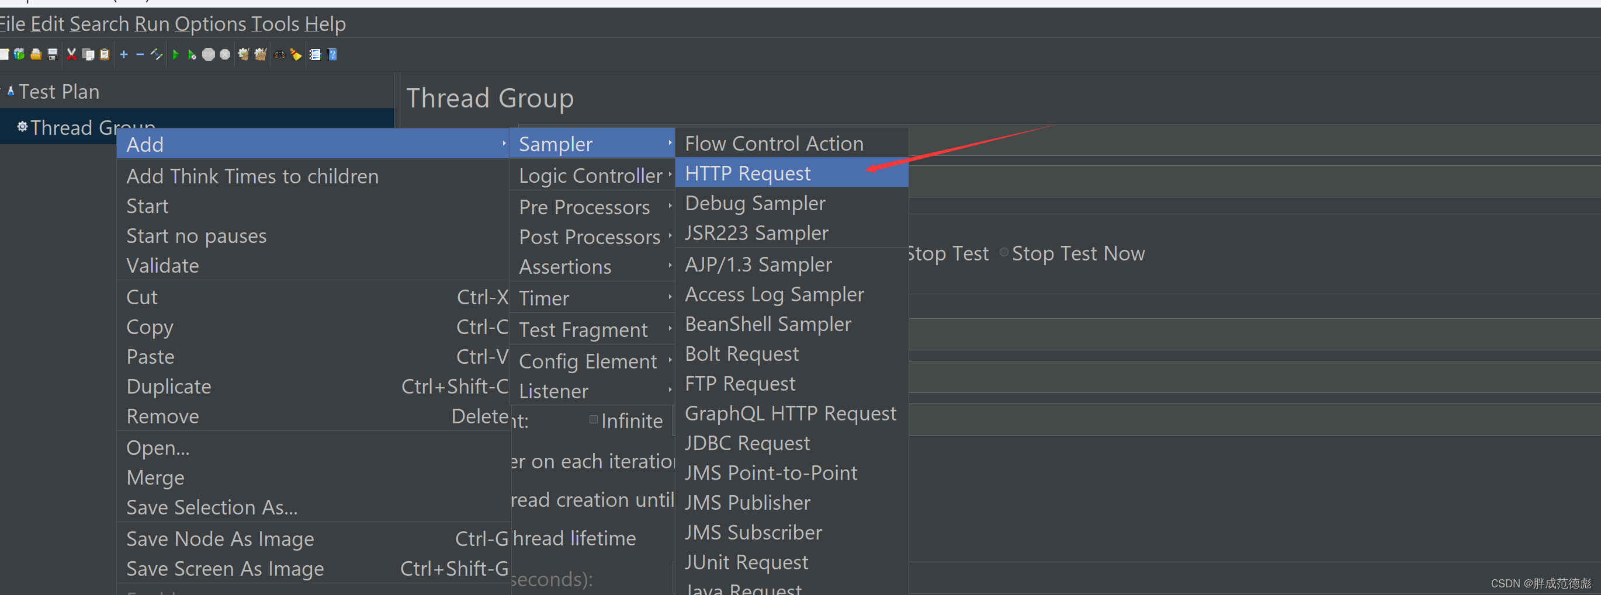Click the Toggle pipette toolbar icon
1601x595 pixels.
click(157, 55)
